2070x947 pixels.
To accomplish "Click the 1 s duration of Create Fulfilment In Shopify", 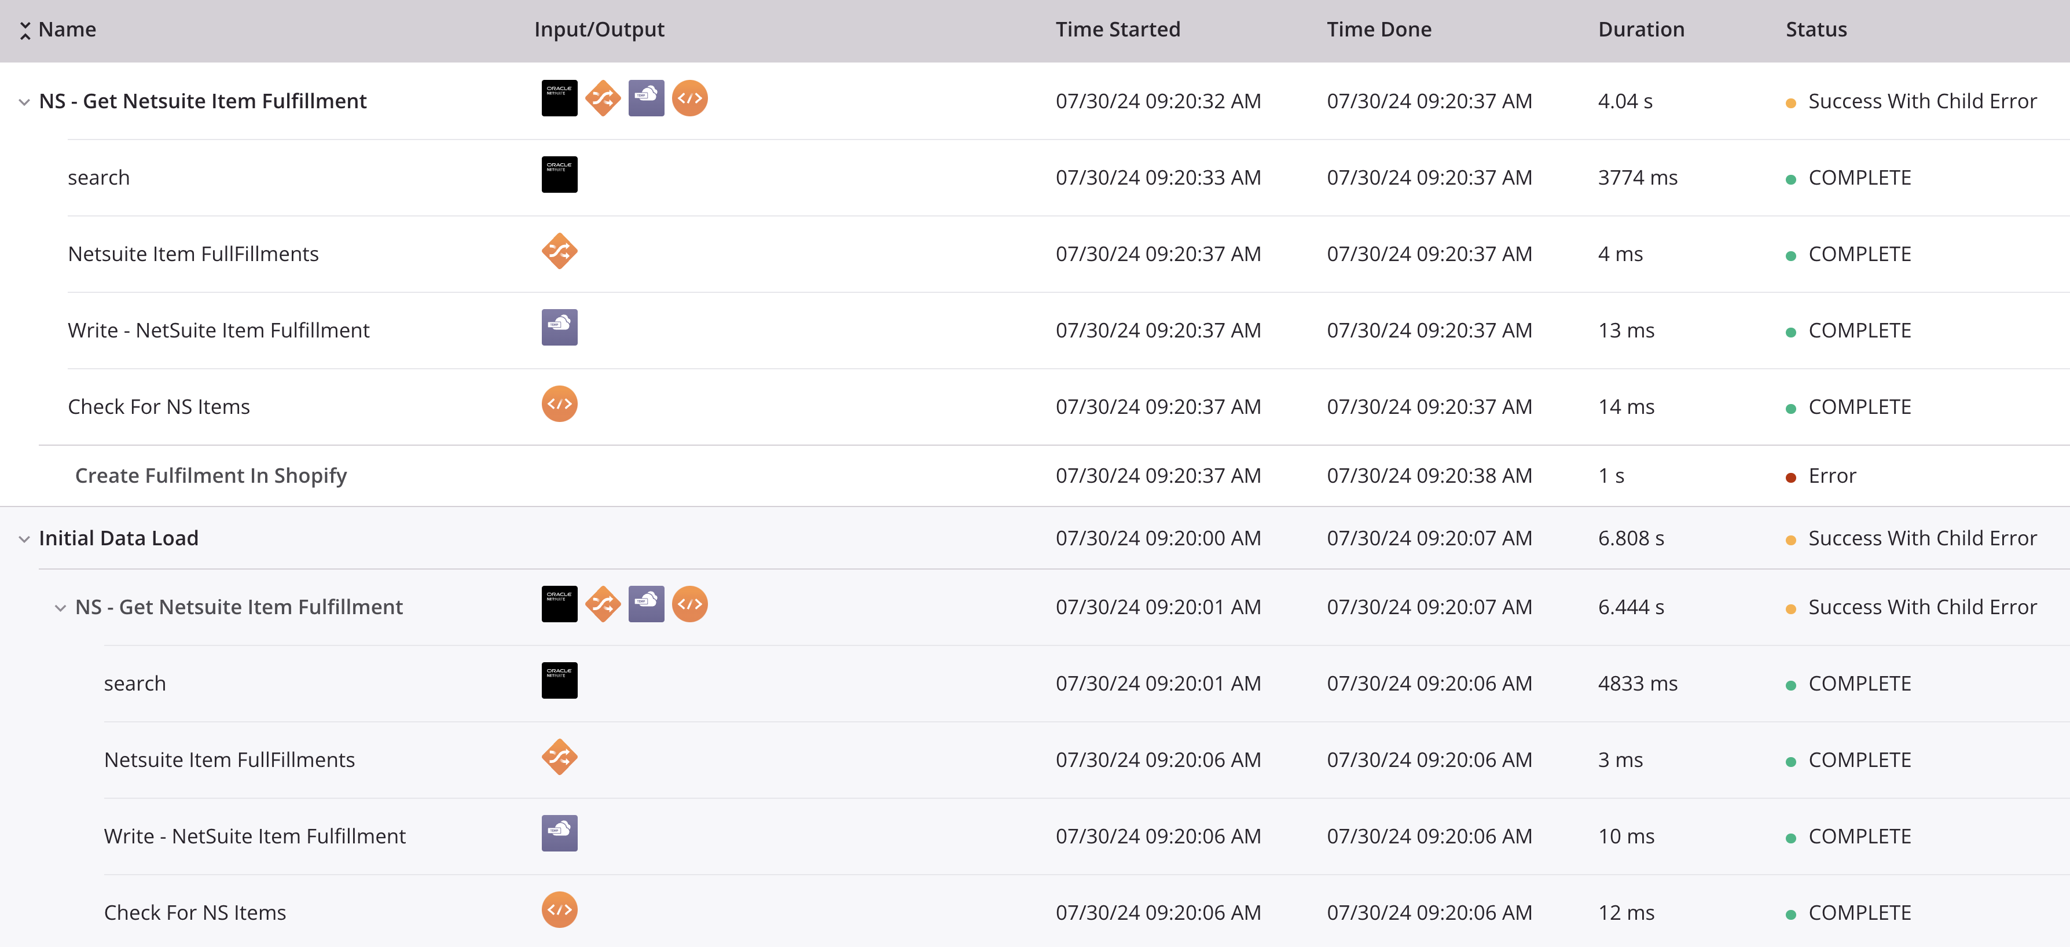I will 1611,475.
